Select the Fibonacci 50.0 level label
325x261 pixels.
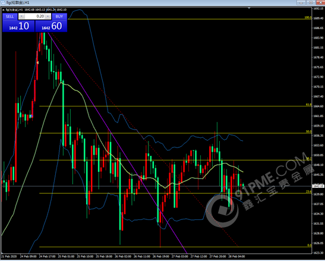coord(308,132)
